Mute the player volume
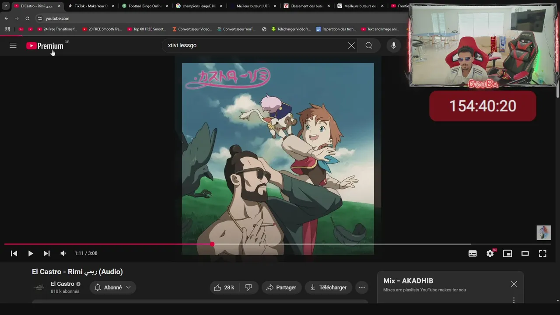This screenshot has height=315, width=560. 63,253
